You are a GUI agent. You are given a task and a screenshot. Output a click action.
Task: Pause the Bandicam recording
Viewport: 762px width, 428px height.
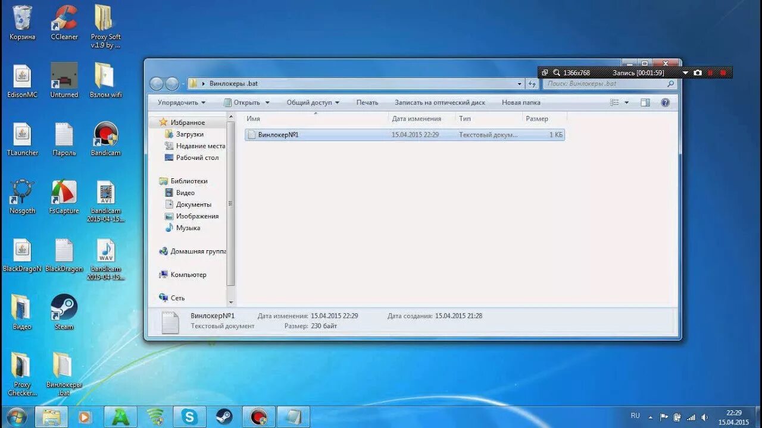pos(710,73)
